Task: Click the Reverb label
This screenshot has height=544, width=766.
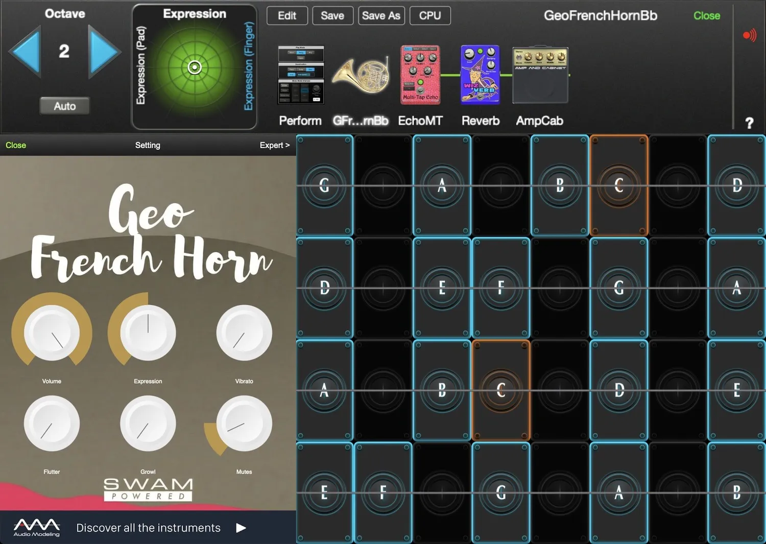Action: pyautogui.click(x=481, y=121)
